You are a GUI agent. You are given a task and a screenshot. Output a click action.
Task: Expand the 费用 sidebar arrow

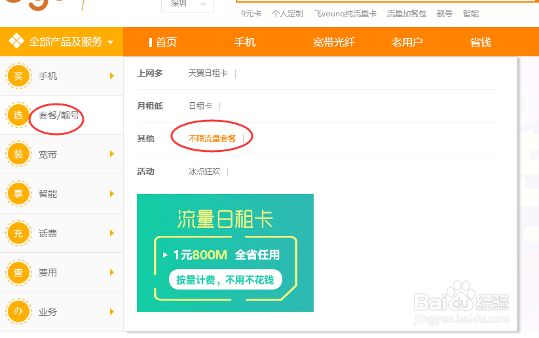coord(112,272)
